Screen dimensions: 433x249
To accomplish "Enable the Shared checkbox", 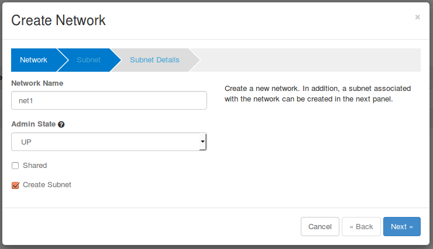I will pos(15,166).
